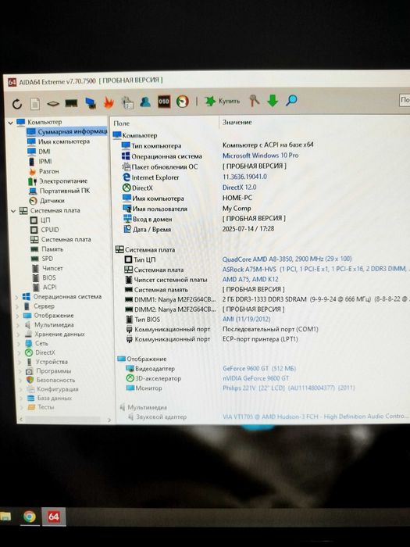Open the Philips 221V monitor link
Screen dimensions: 410x547
point(289,388)
